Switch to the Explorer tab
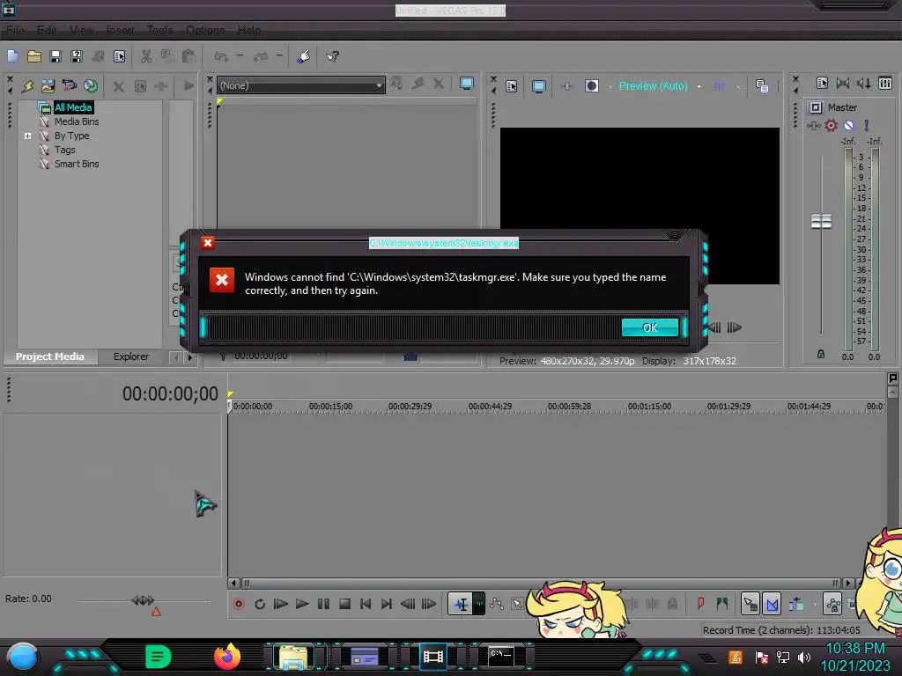The height and width of the screenshot is (676, 902). (131, 356)
